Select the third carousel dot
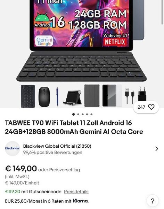The height and width of the screenshot is (209, 164). [x=83, y=114]
